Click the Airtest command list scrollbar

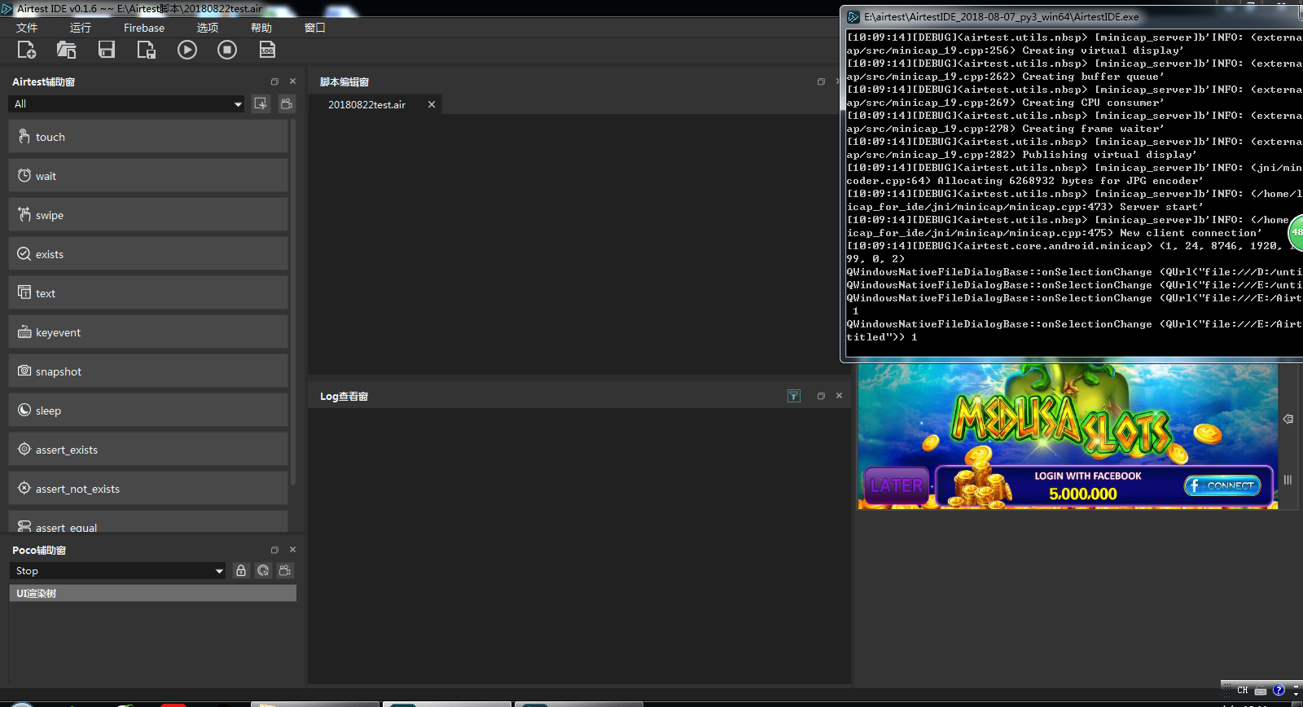(x=293, y=303)
